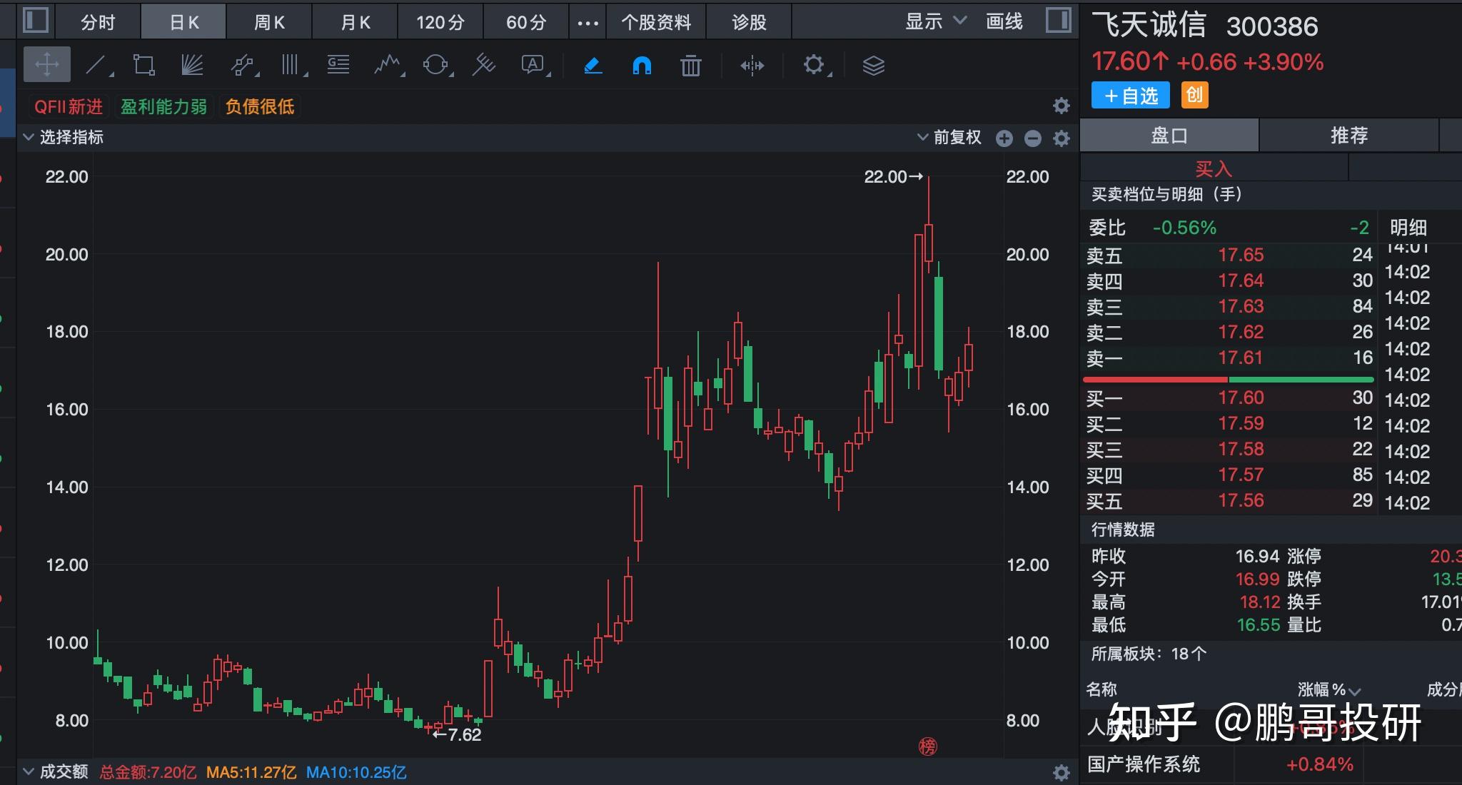Delete drawings with the trash icon
This screenshot has width=1462, height=785.
(690, 66)
